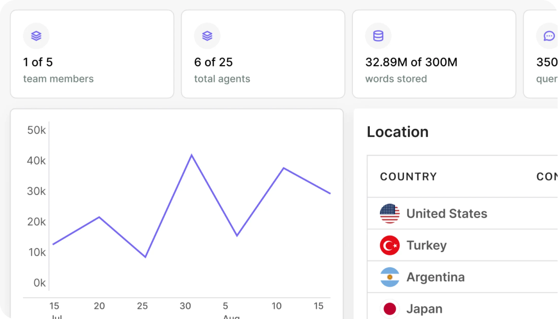Viewport: 558px width, 319px height.
Task: Click the Location panel heading
Action: 398,132
